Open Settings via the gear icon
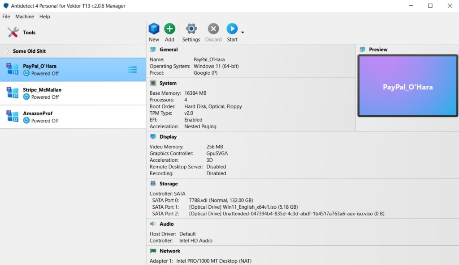459x265 pixels. click(191, 29)
